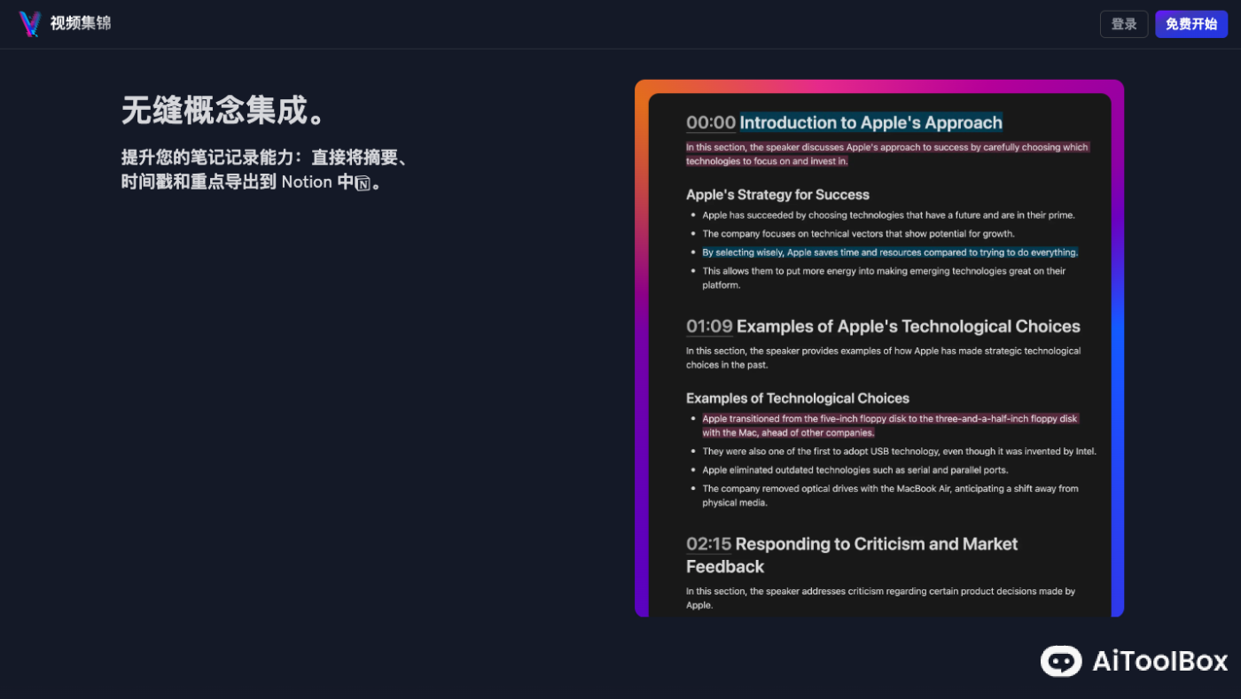The width and height of the screenshot is (1241, 699).
Task: Click the pink highlighted floppy disk bullet
Action: (x=889, y=425)
